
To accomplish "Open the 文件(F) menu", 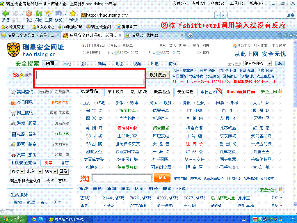I will coord(179,3).
